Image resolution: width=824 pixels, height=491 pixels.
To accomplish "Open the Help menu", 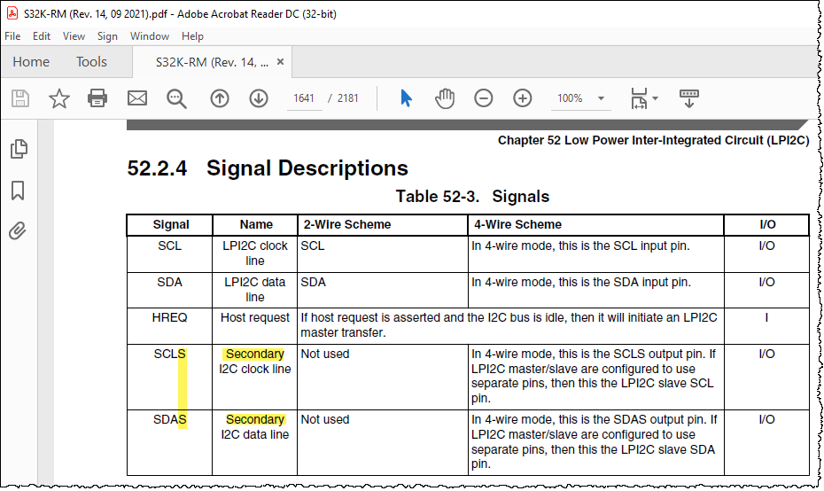I will [x=192, y=36].
